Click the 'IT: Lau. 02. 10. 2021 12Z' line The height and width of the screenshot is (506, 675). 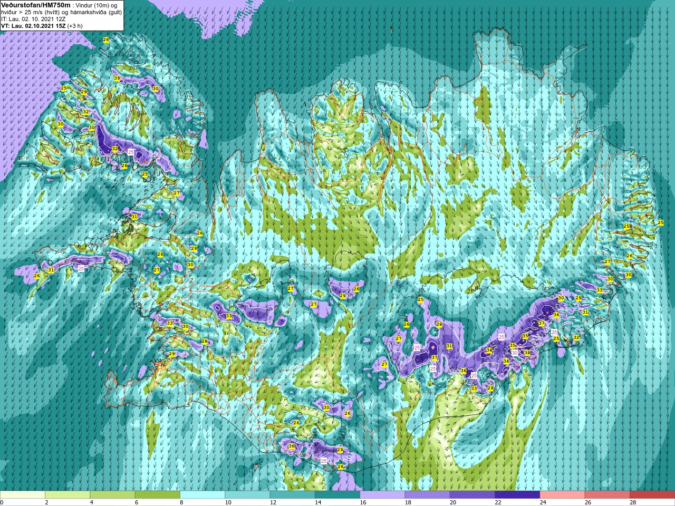tap(33, 18)
